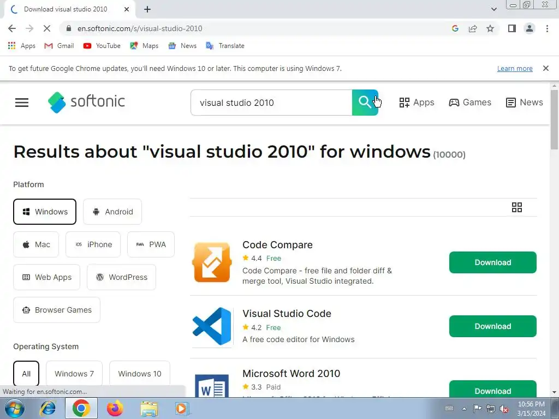Filter by Windows 7 operating system
Viewport: 559px width, 419px height.
pos(74,374)
